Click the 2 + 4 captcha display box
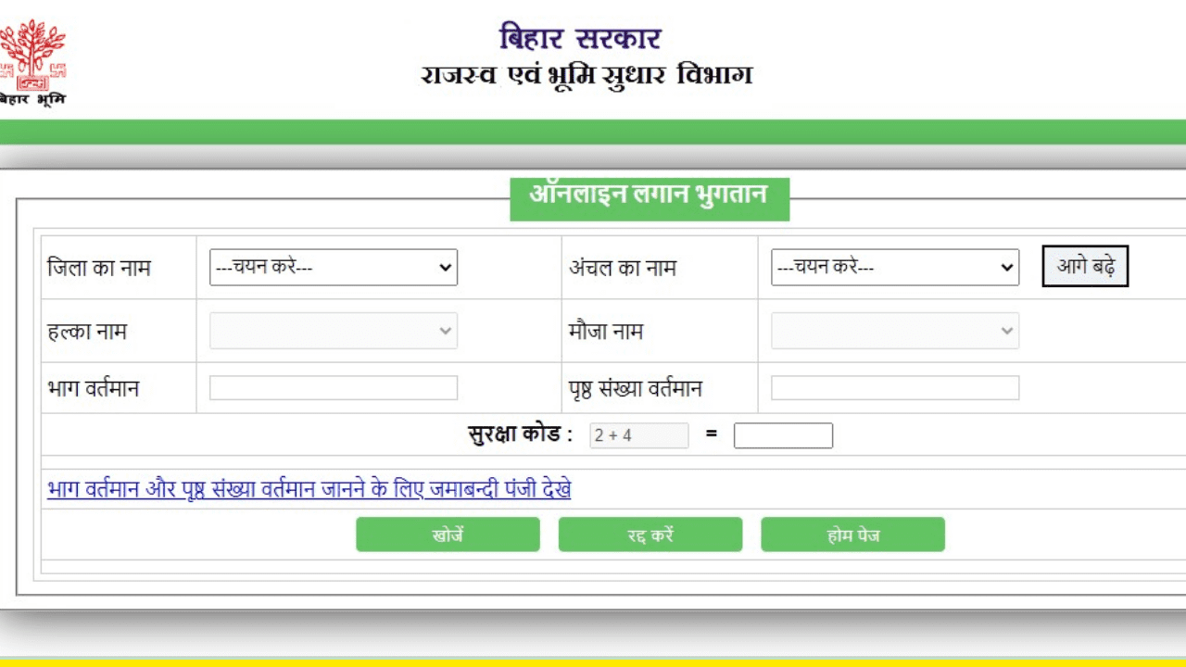Screen dimensions: 1186x667 click(x=638, y=435)
